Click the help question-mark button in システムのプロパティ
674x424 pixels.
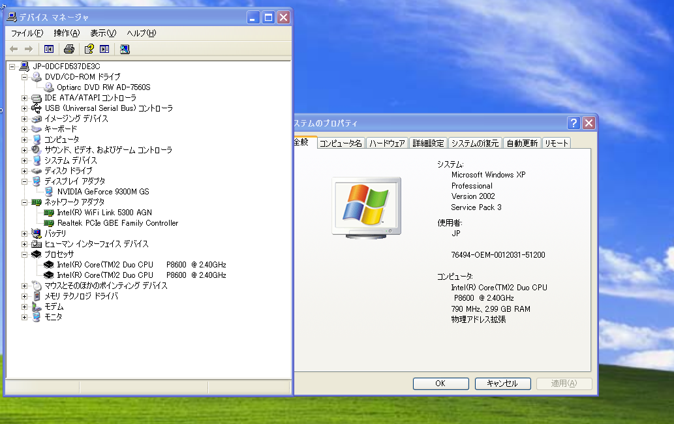click(574, 123)
